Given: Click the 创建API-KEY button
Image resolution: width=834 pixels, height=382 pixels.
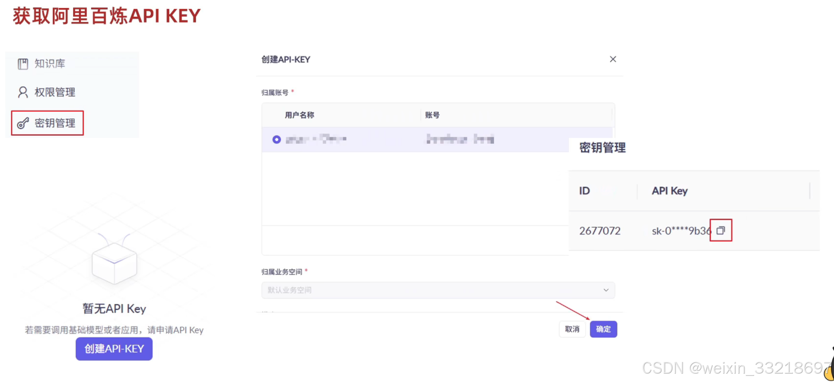Looking at the screenshot, I should pos(114,349).
